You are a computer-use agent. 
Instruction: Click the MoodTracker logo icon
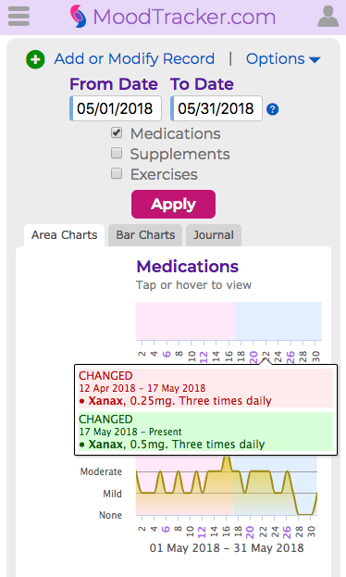(79, 17)
